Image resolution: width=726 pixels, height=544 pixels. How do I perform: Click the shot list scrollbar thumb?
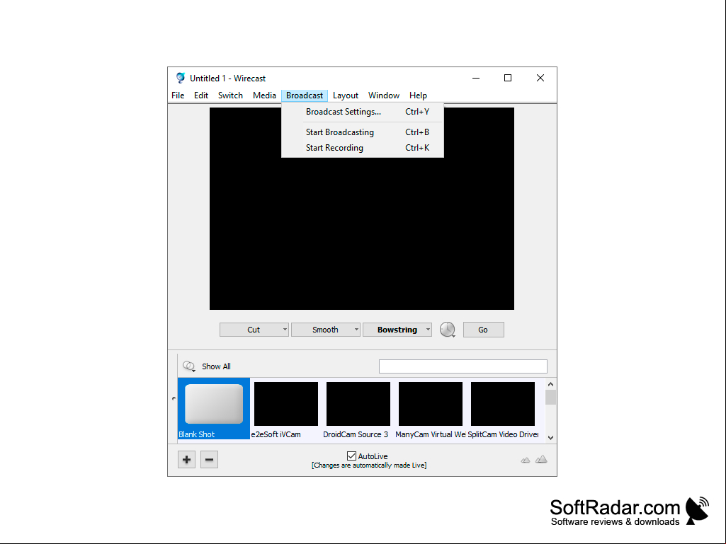[x=550, y=398]
